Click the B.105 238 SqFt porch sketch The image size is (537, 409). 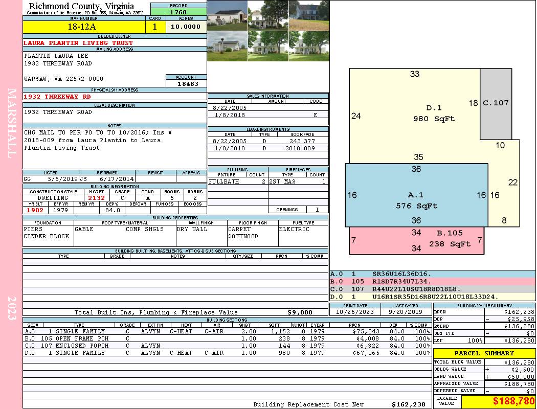tap(416, 241)
